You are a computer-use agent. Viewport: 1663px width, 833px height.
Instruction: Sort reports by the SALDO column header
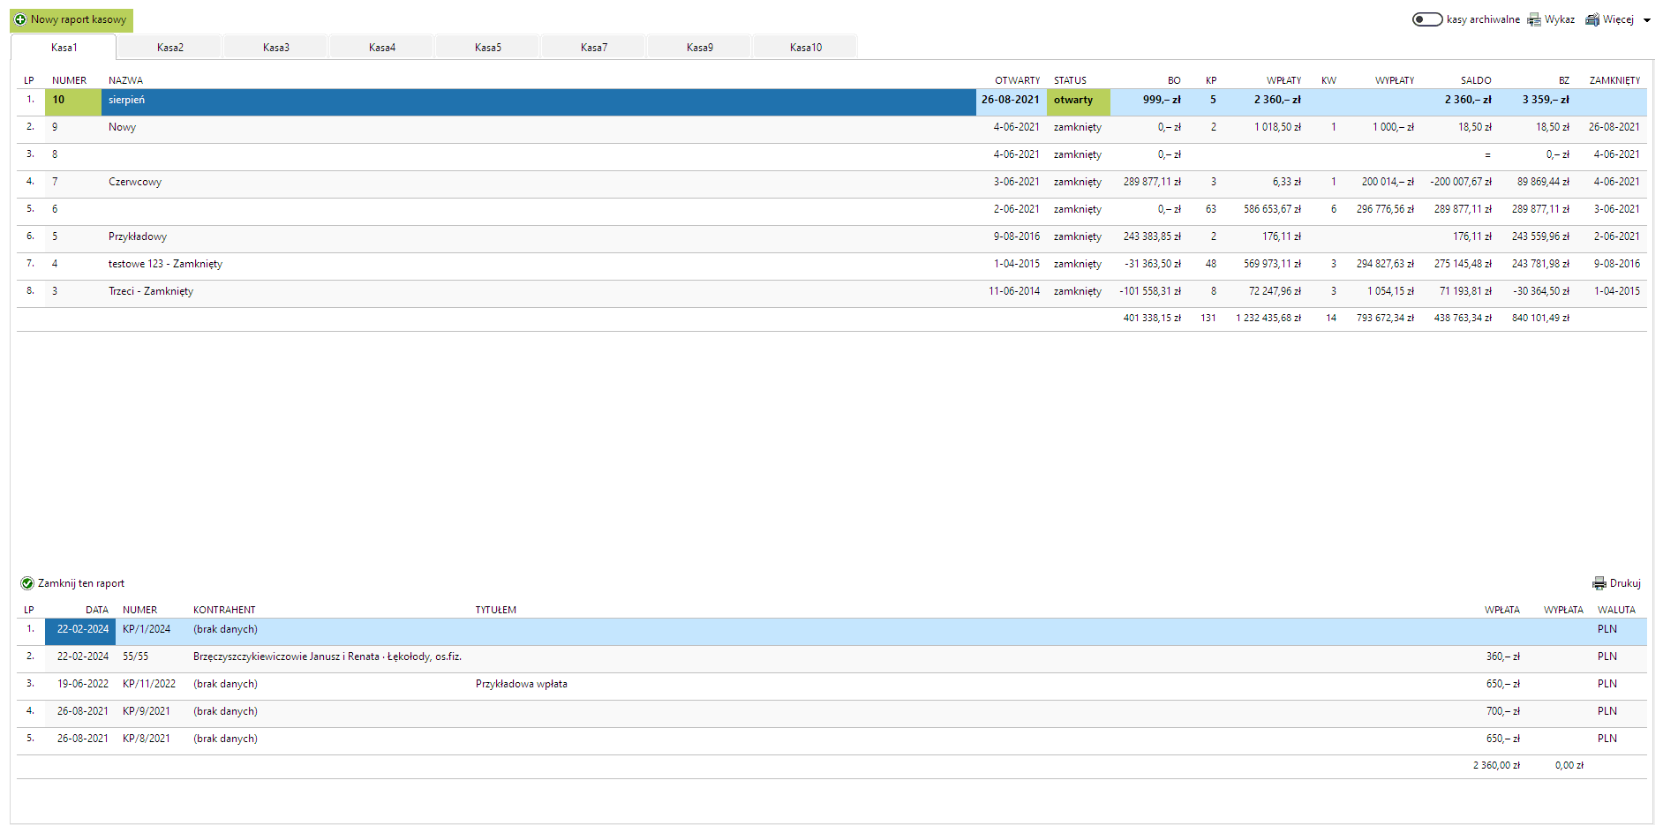(1475, 80)
